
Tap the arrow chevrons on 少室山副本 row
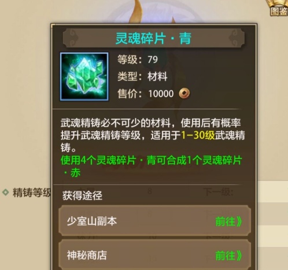click(x=239, y=221)
